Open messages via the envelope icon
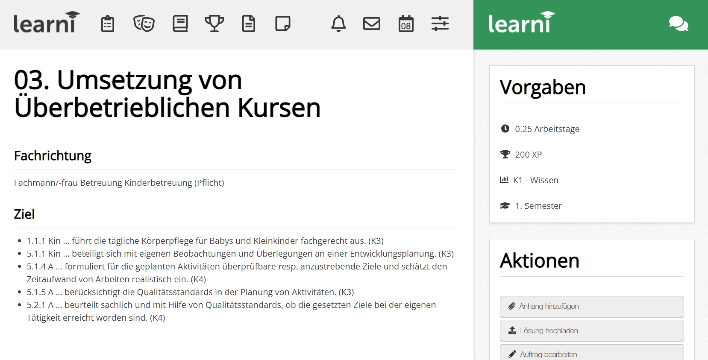Image resolution: width=708 pixels, height=360 pixels. click(x=372, y=24)
